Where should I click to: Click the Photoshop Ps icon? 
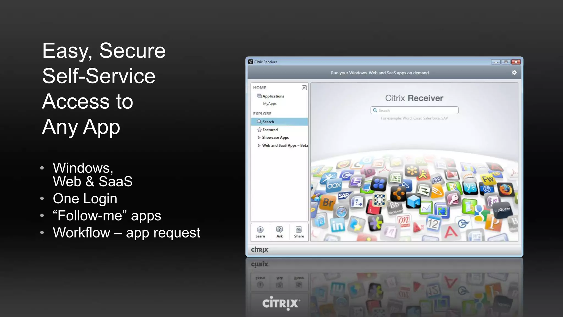tap(406, 185)
